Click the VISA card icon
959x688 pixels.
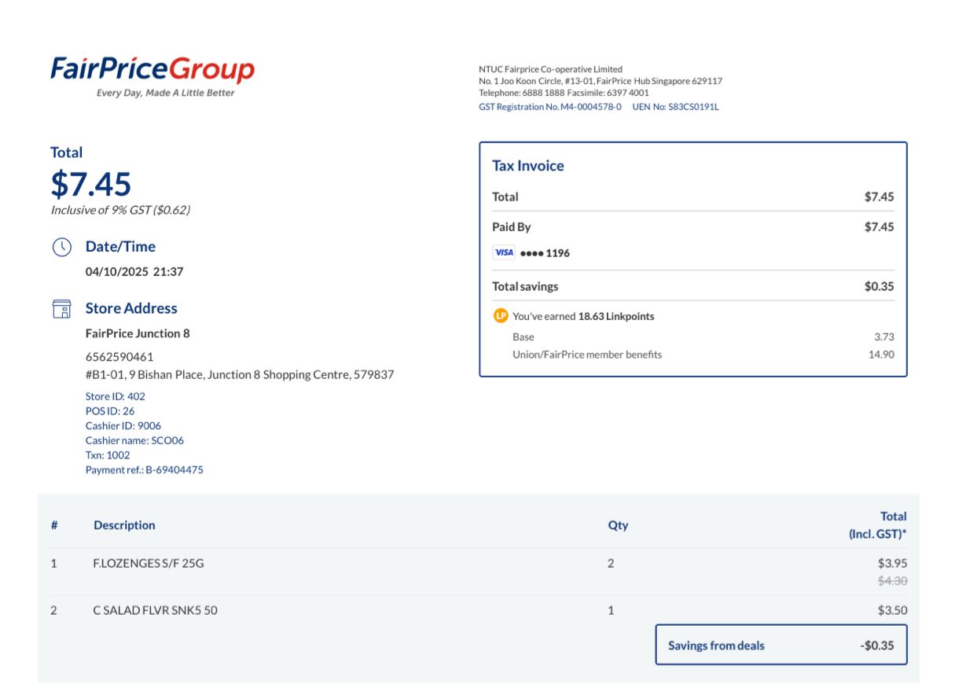coord(504,253)
